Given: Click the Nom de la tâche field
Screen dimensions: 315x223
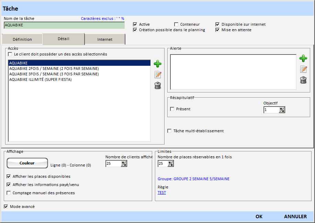Looking at the screenshot, I should [x=64, y=25].
